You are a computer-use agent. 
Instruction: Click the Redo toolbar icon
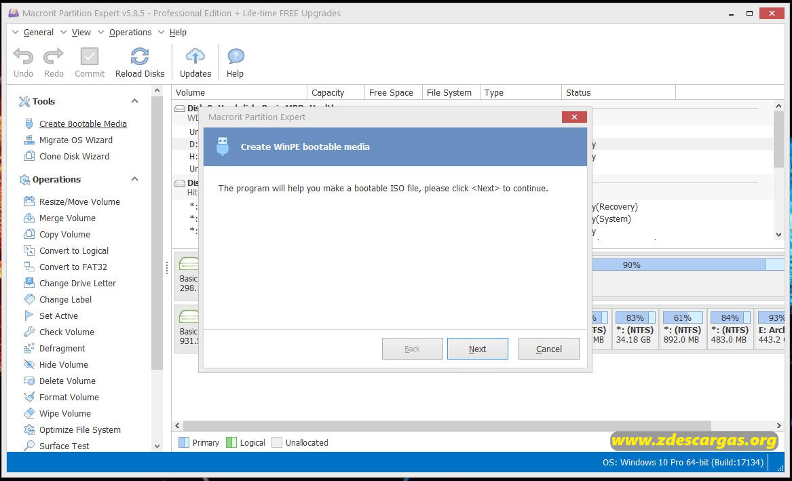[x=54, y=56]
